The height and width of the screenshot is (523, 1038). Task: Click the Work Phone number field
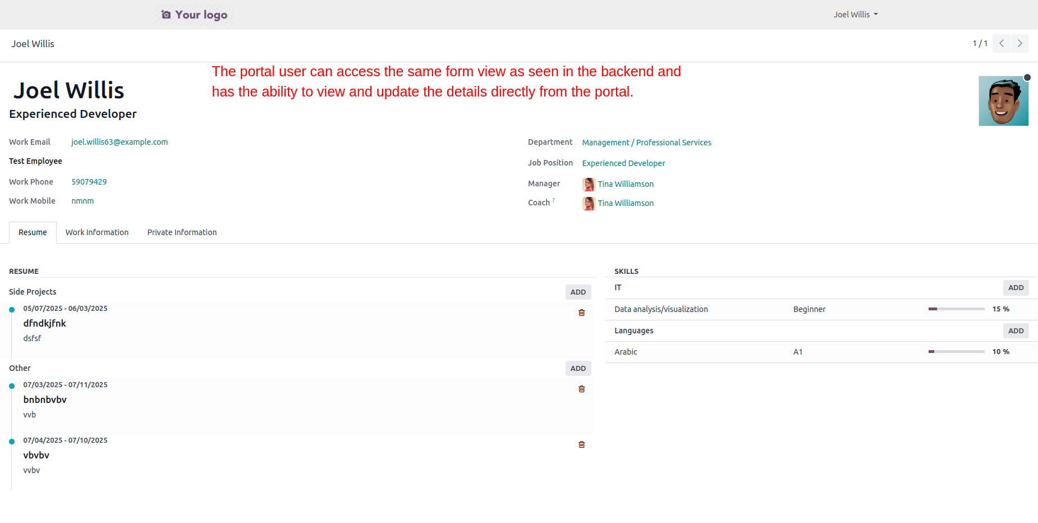(x=89, y=182)
